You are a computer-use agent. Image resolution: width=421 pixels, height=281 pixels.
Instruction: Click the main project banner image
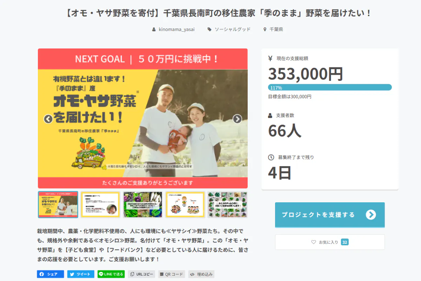tap(143, 118)
